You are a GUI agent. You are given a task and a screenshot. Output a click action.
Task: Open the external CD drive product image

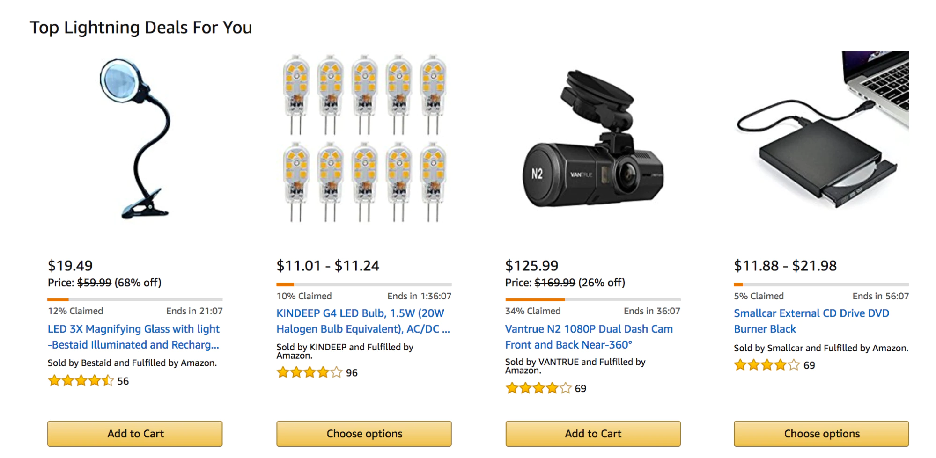822,131
